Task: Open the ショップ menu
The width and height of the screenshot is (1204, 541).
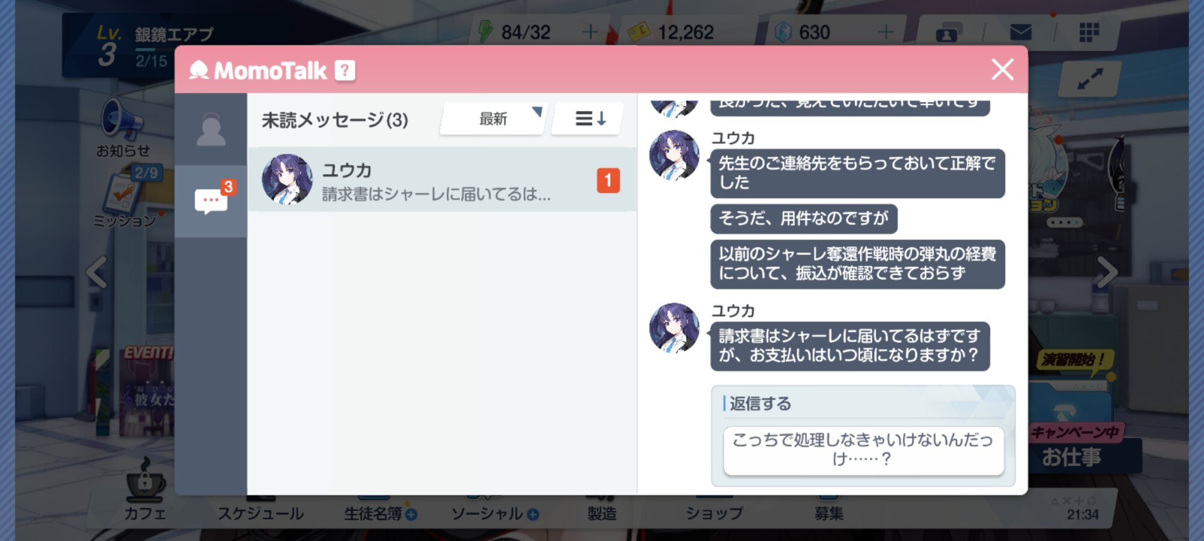Action: (715, 513)
